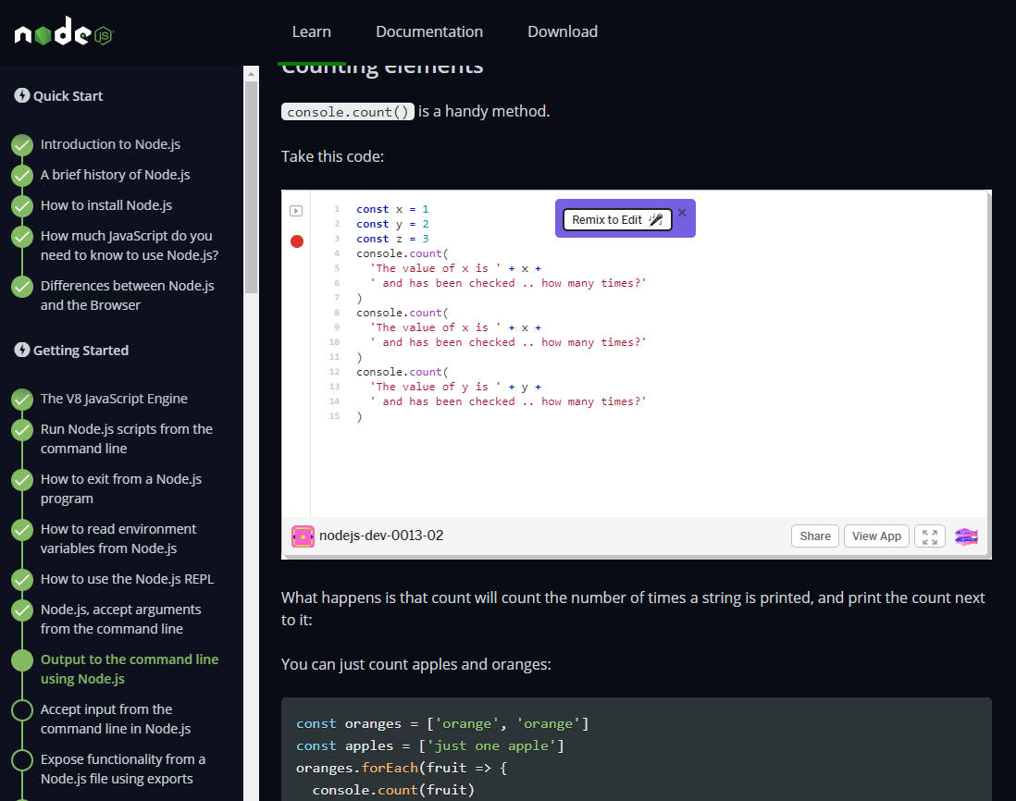The height and width of the screenshot is (801, 1016).
Task: Click checkmark beside The V8 JavaScript Engine
Action: point(22,400)
